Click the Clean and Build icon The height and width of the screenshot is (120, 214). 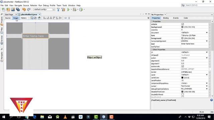pyautogui.click(x=63, y=10)
